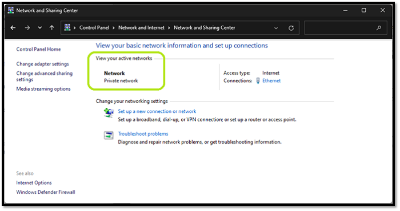Select Control Panel in the breadcrumb path
Viewport: 400px width, 211px height.
(x=94, y=27)
